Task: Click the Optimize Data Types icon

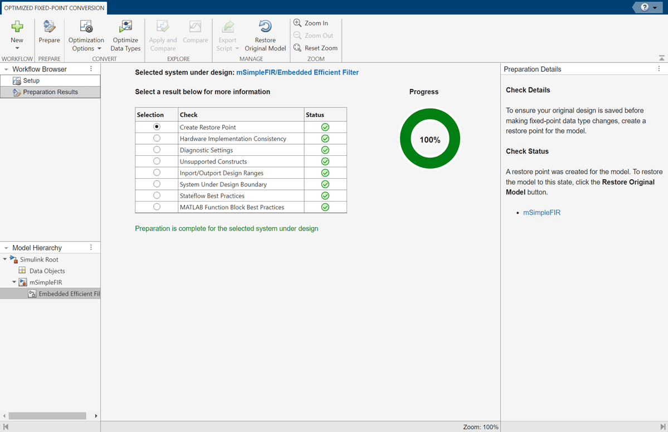Action: pos(125,27)
